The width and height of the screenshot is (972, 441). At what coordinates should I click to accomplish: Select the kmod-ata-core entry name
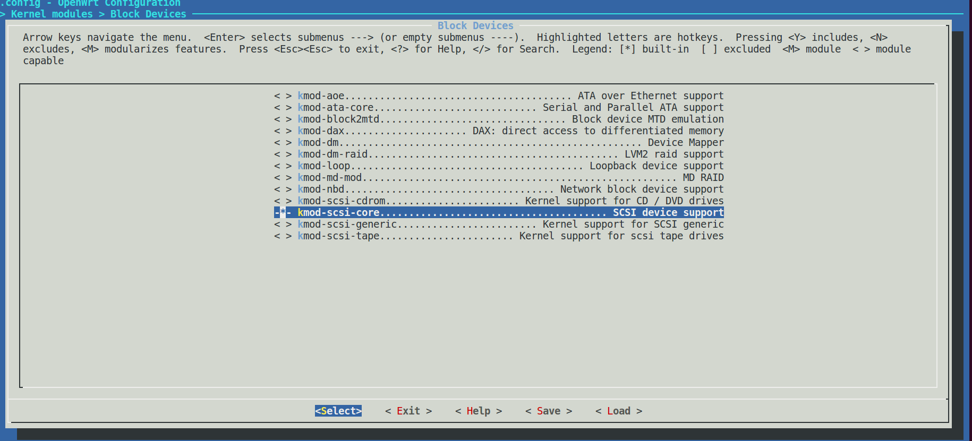point(336,108)
